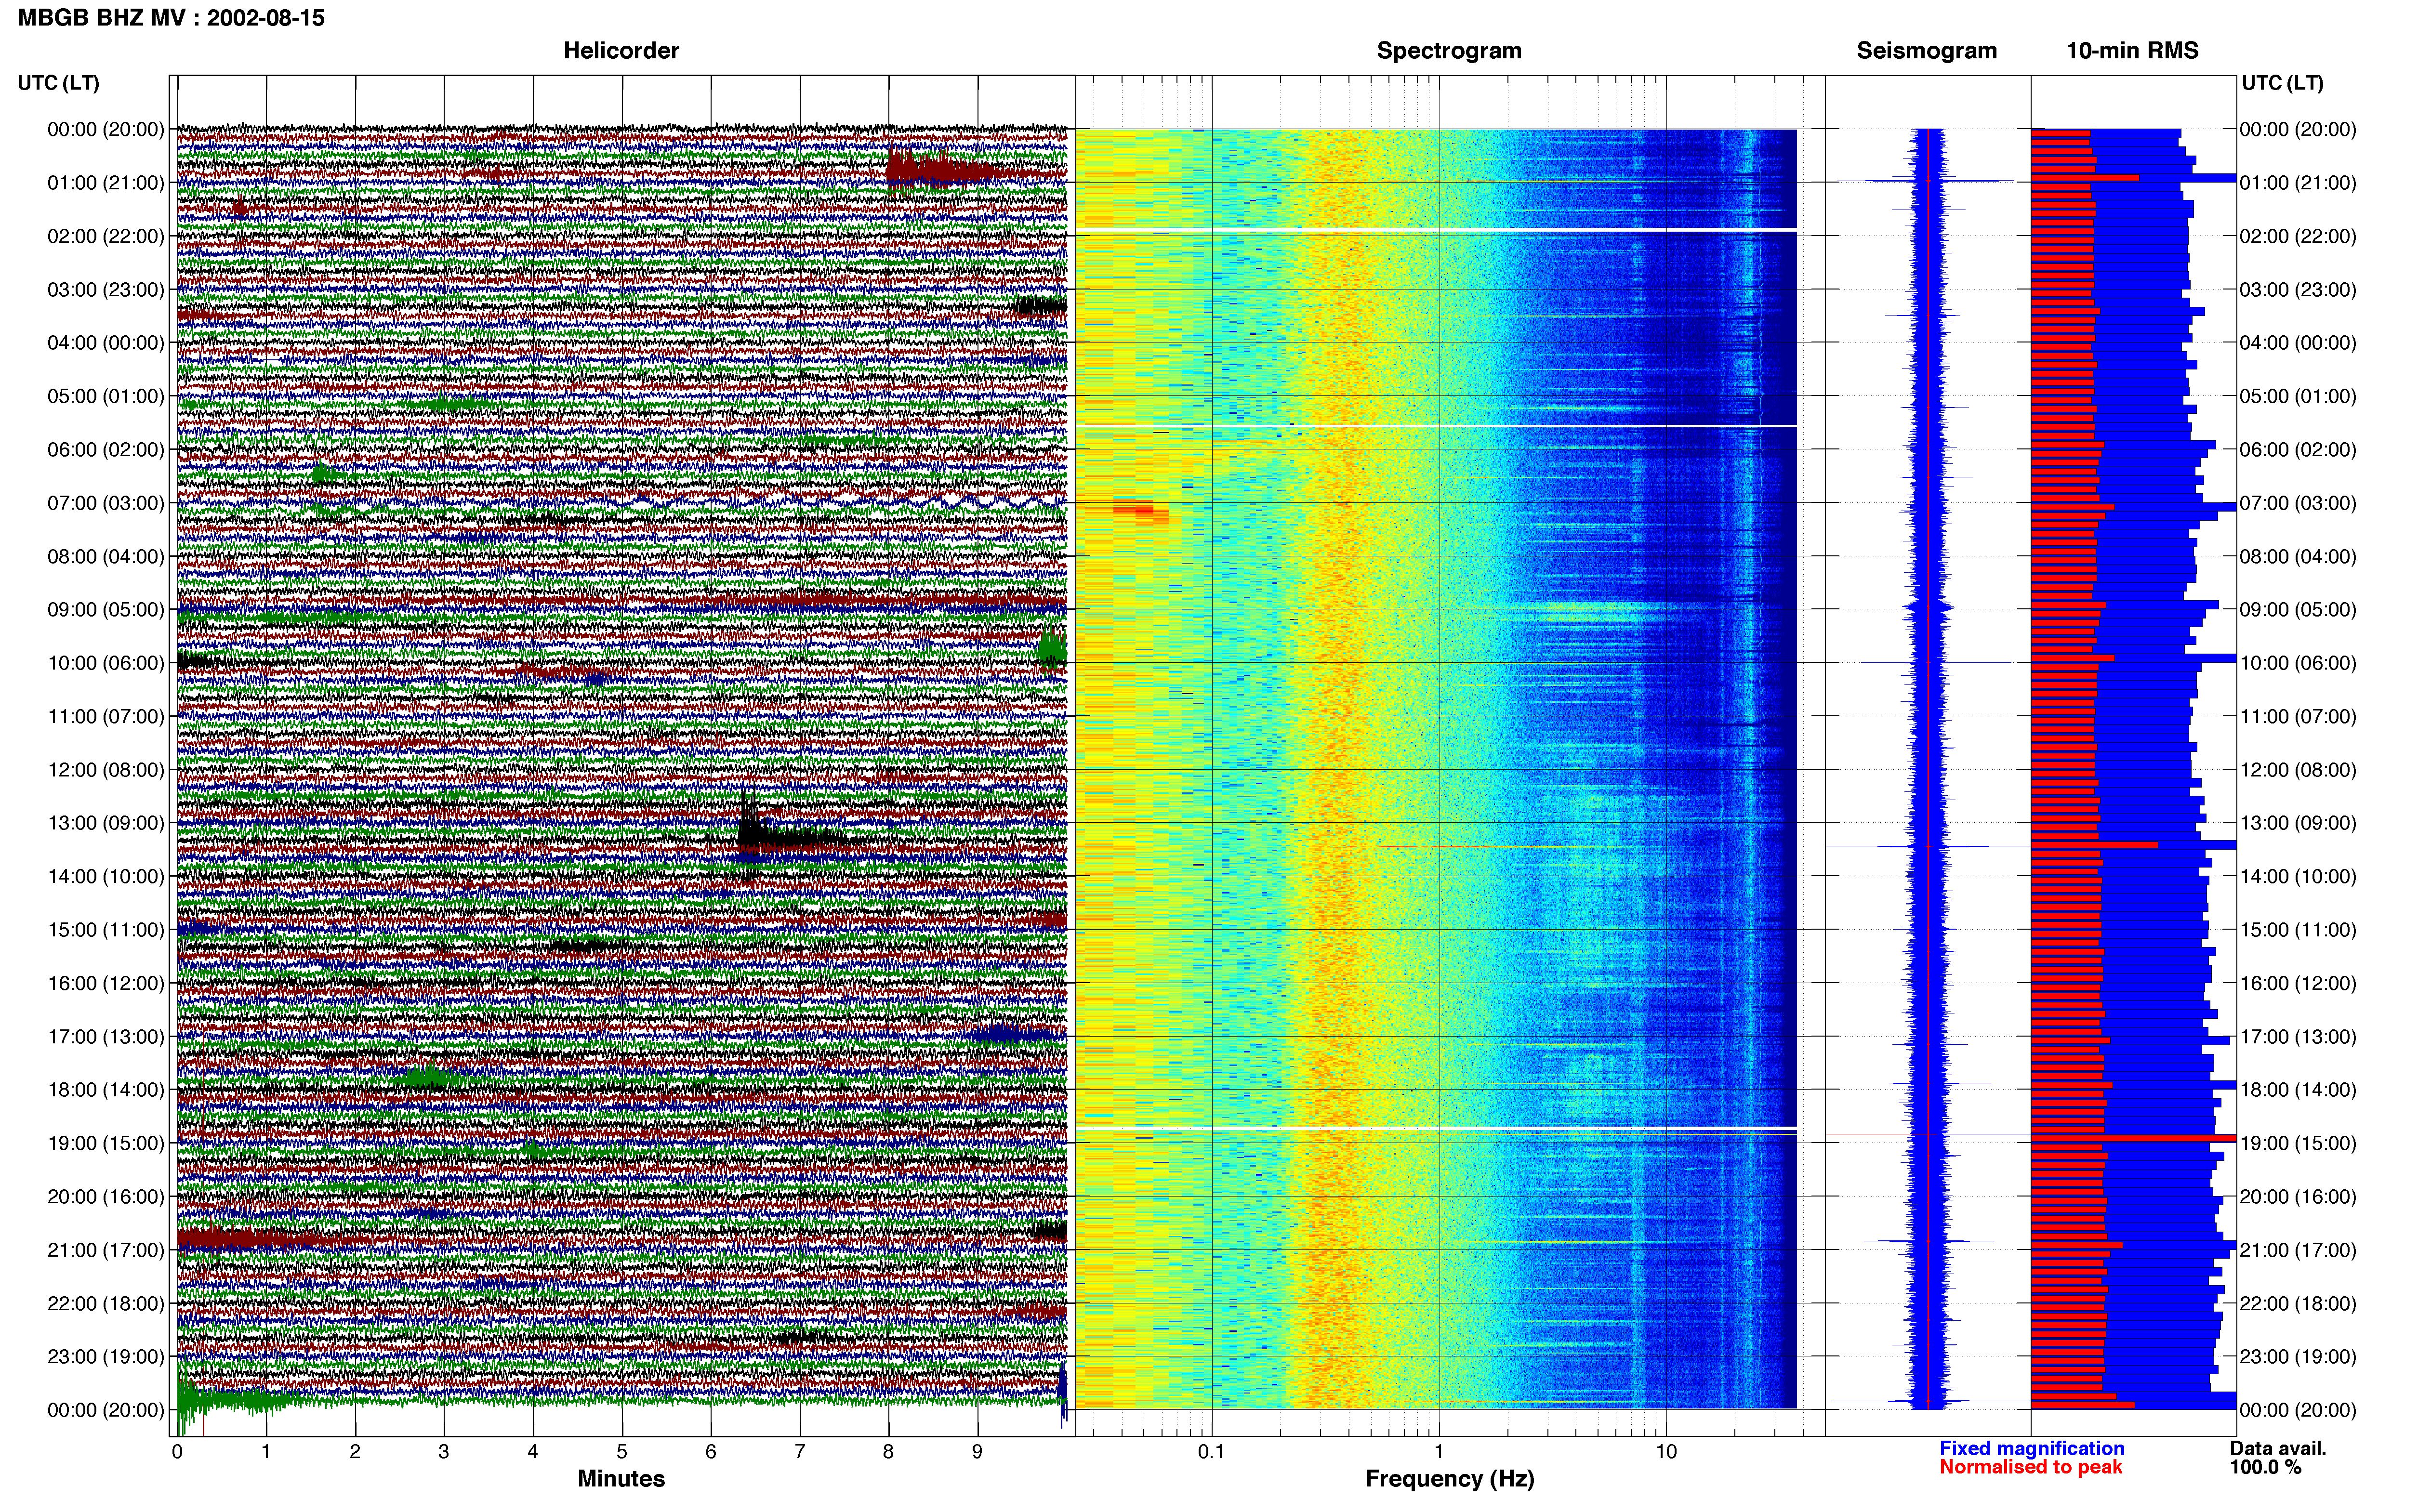Click the plot title 'MBGB BHZ MV : 2002-08-15'
This screenshot has height=1512, width=2418.
(171, 18)
